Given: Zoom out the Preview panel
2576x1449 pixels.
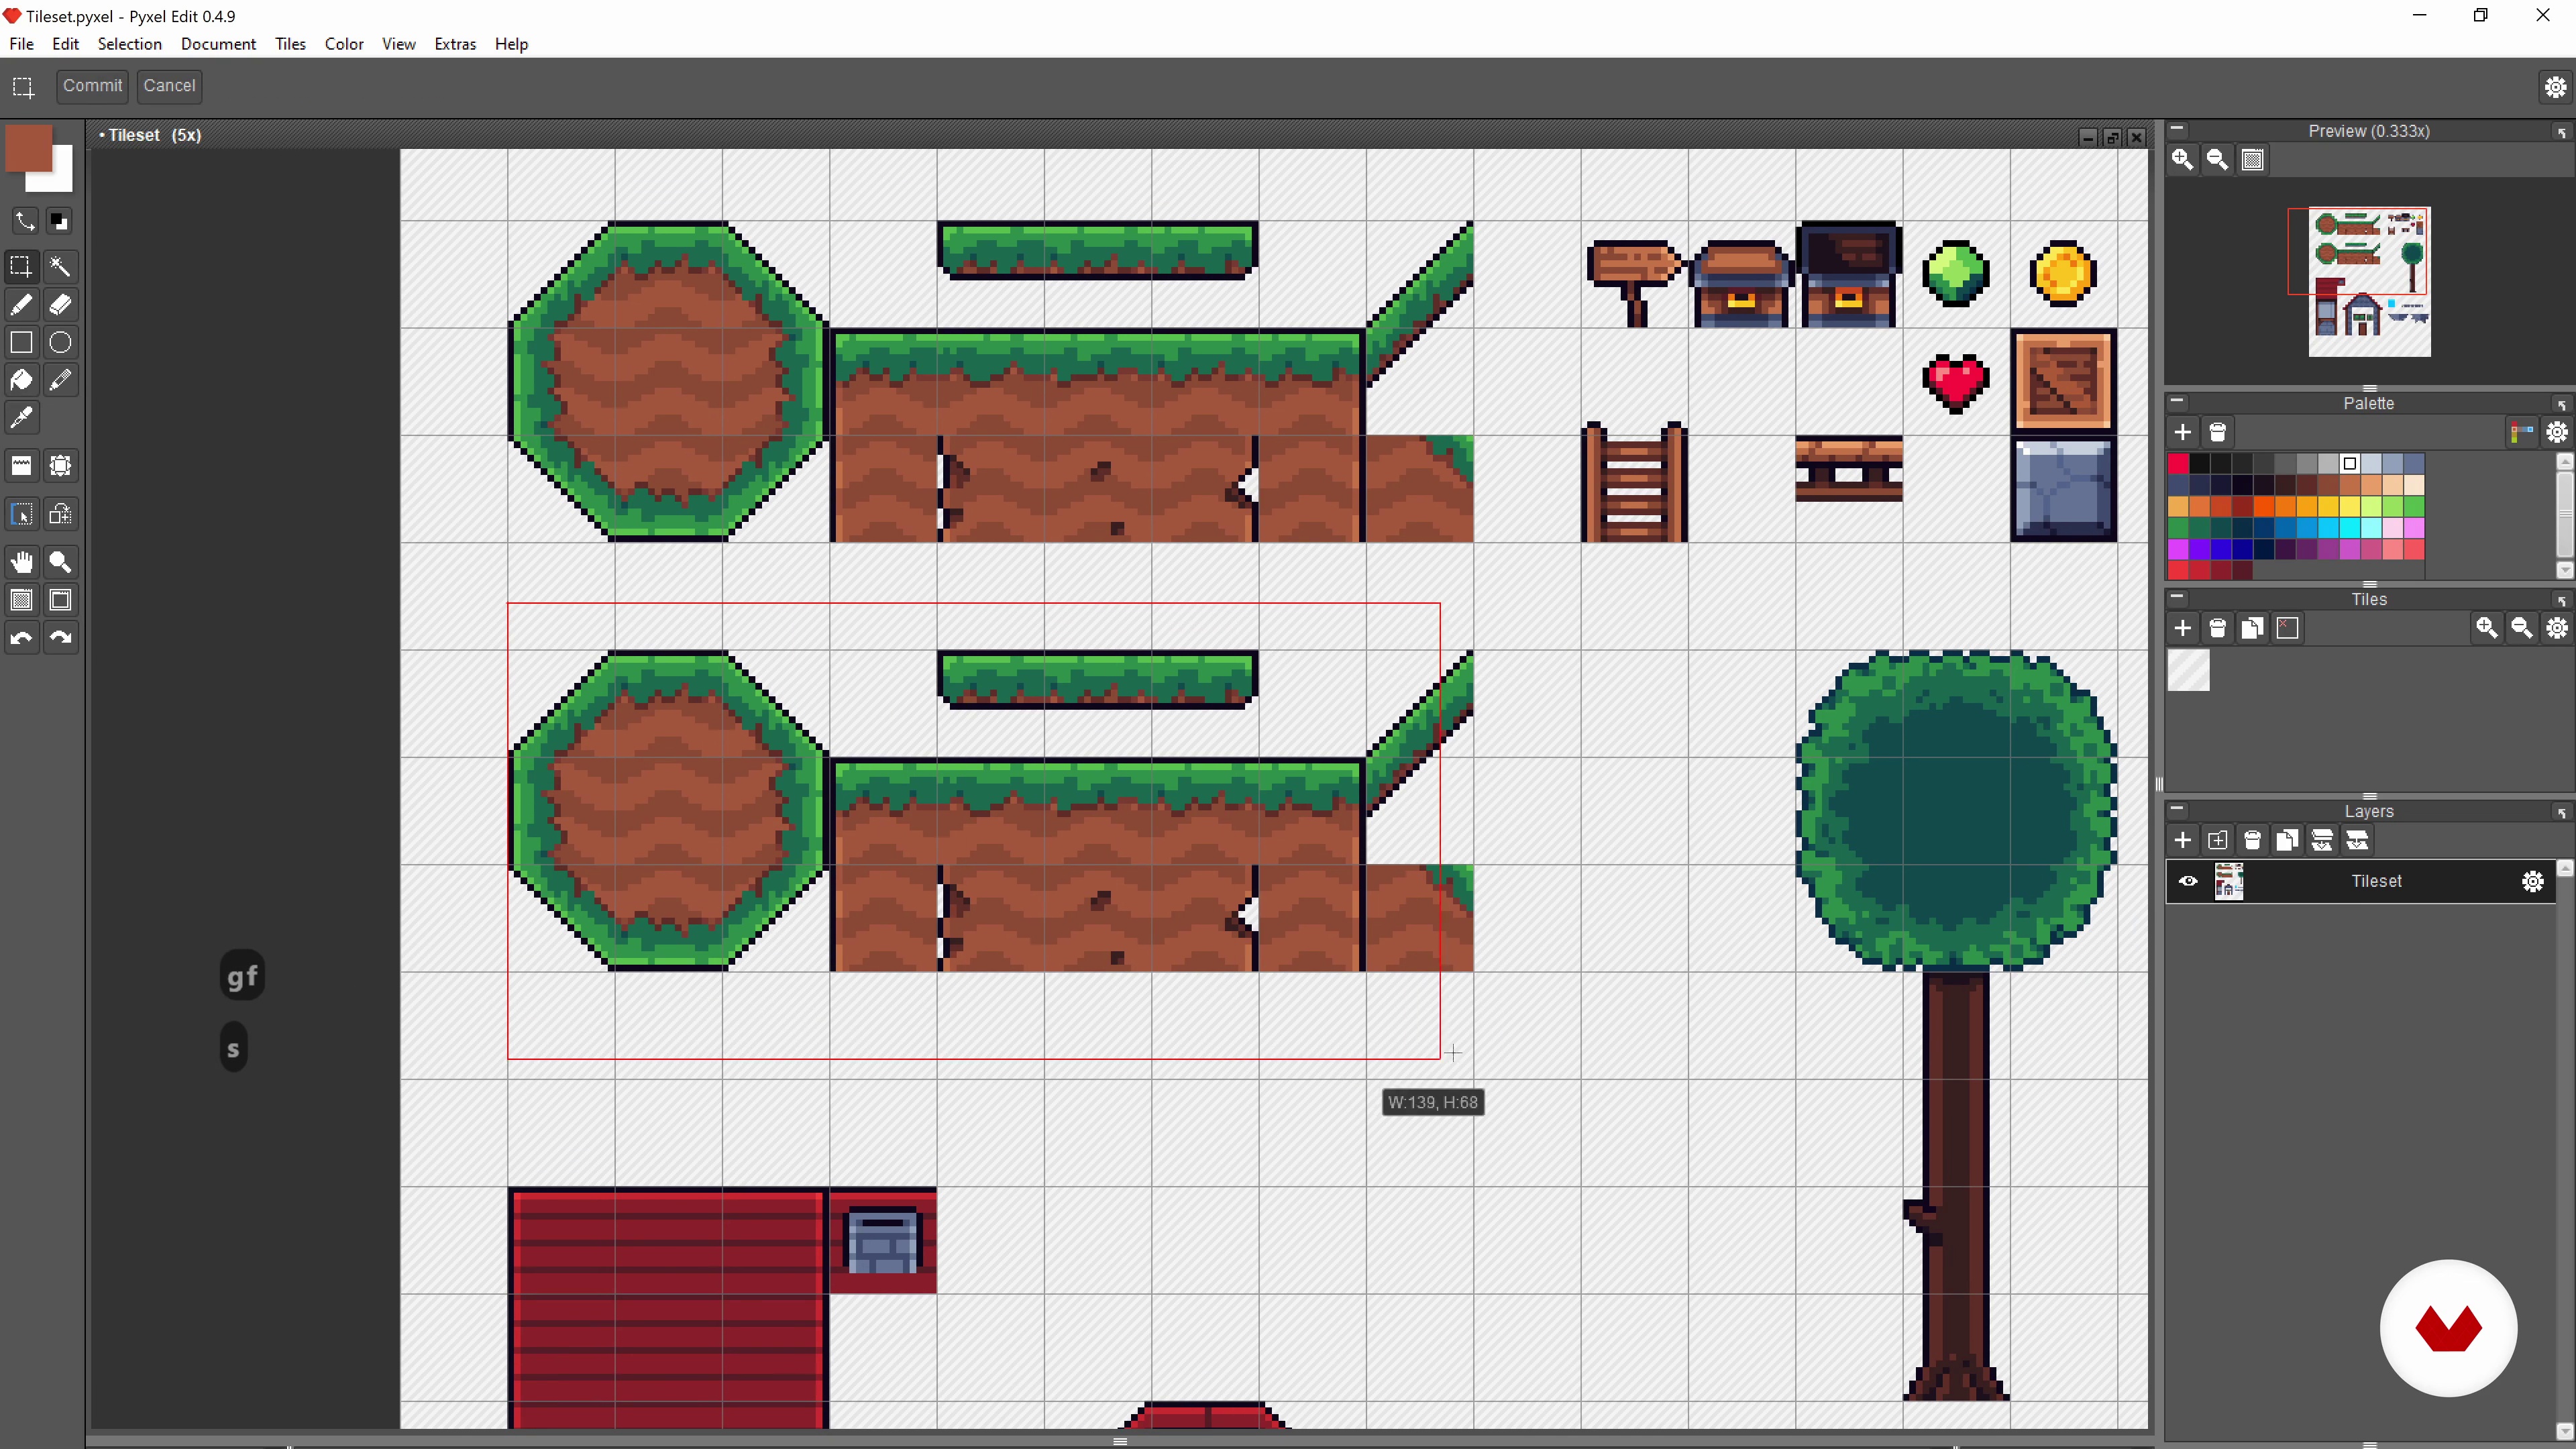Looking at the screenshot, I should 2217,160.
